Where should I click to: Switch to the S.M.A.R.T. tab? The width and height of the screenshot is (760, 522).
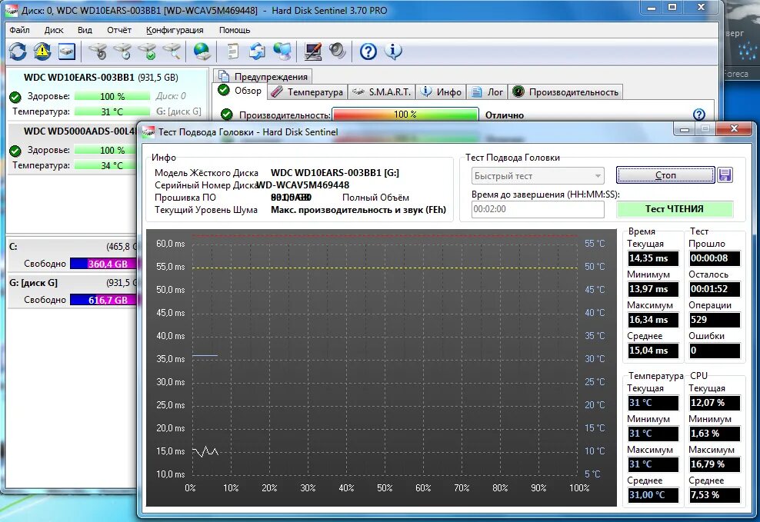pos(382,92)
